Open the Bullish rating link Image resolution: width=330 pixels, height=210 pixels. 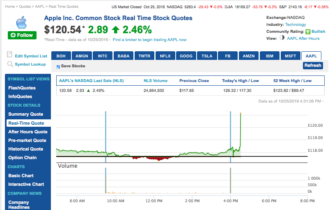coord(318,31)
